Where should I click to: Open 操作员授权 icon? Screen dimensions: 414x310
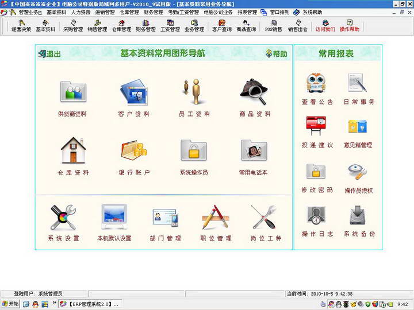pyautogui.click(x=357, y=172)
